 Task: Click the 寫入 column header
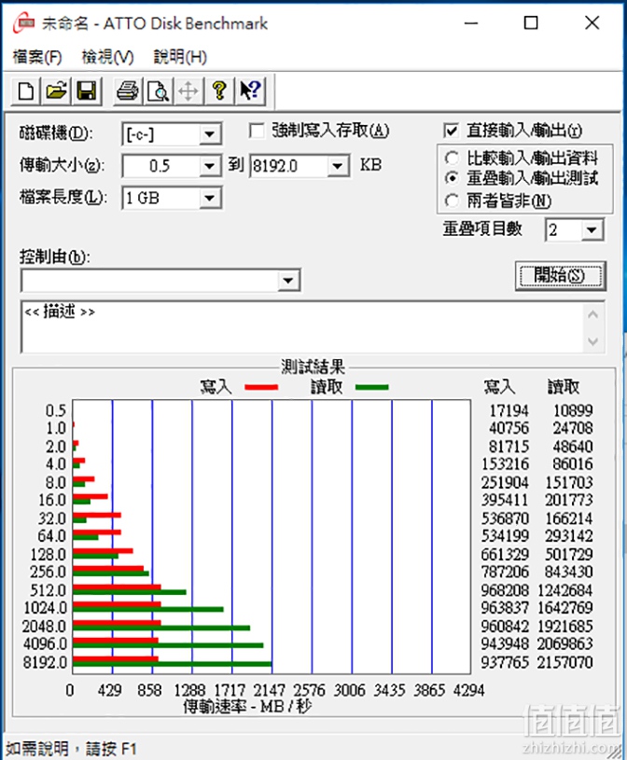coord(499,387)
